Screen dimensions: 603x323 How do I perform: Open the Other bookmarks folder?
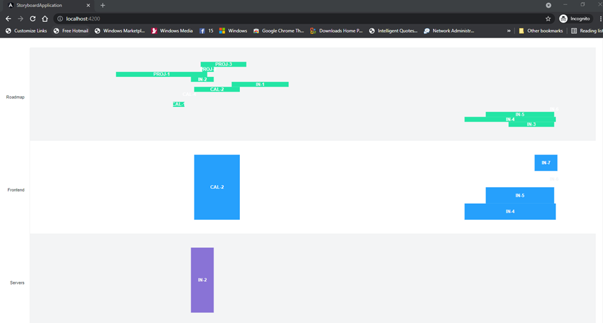coord(541,31)
